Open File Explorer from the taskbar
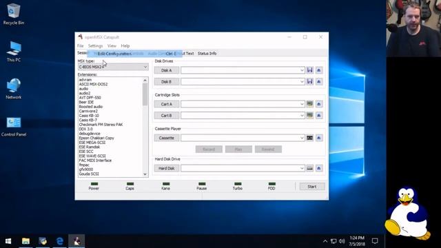Screen dimensions: 441x248 coord(26,241)
